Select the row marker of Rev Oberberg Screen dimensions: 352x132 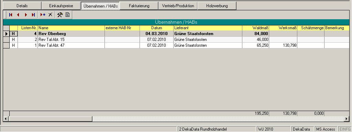click(6, 34)
